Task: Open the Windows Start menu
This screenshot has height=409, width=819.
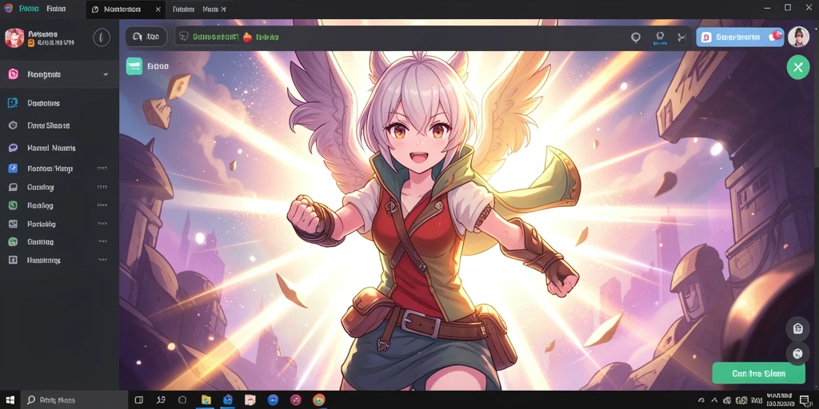Action: [x=10, y=400]
